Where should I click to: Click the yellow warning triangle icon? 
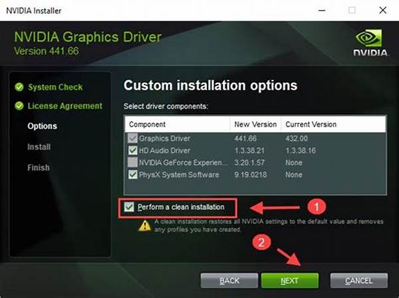144,225
